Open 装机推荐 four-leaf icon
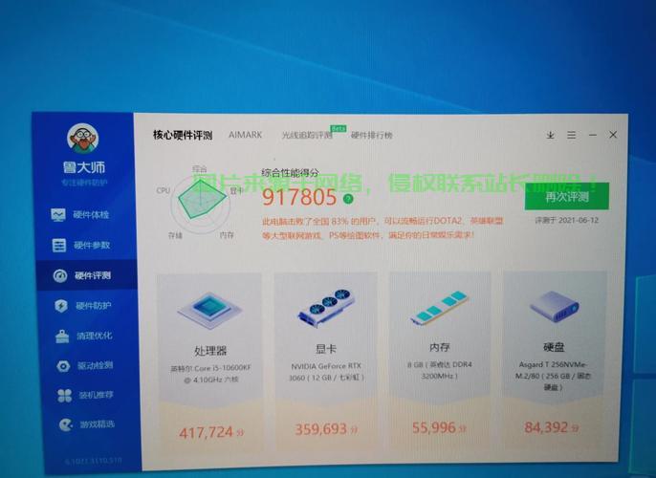This screenshot has height=478, width=656. [64, 395]
